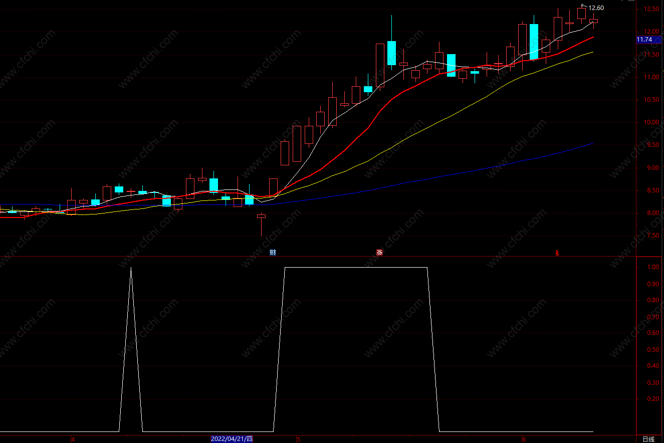Open the 日线 period selector
664x443 pixels.
[x=648, y=439]
